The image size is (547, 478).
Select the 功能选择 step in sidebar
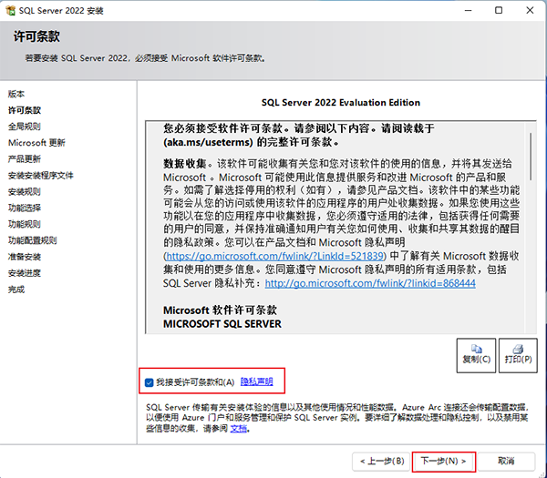pyautogui.click(x=25, y=208)
